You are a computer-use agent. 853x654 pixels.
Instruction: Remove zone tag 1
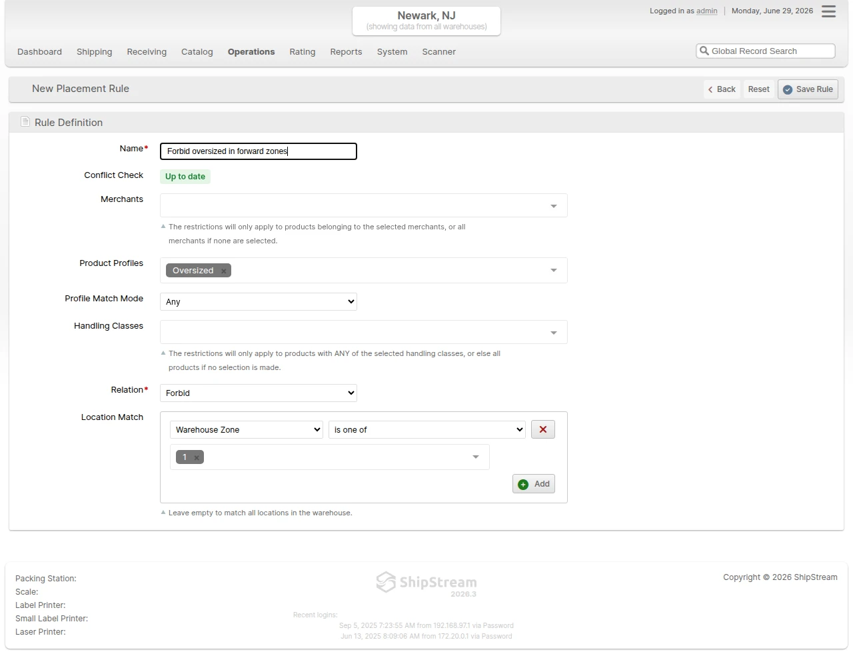197,457
